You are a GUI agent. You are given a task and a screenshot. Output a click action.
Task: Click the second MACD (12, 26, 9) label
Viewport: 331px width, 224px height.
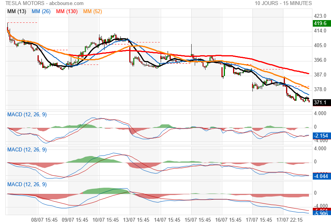click(27, 150)
